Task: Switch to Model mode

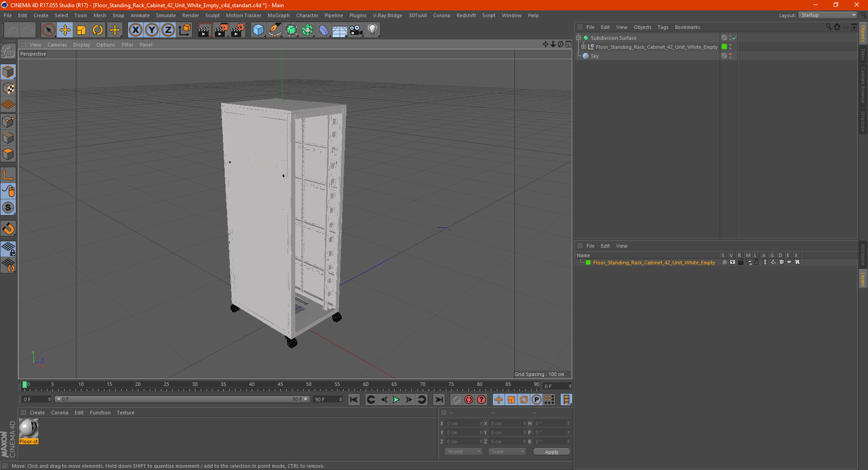Action: click(x=8, y=72)
